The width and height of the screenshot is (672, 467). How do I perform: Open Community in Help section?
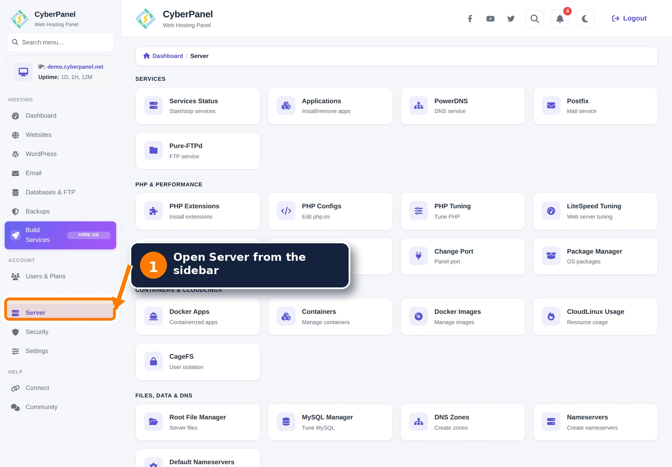61,407
